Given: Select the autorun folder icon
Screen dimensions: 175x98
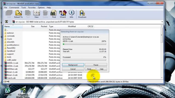Looking at the screenshot, I should 5,33.
